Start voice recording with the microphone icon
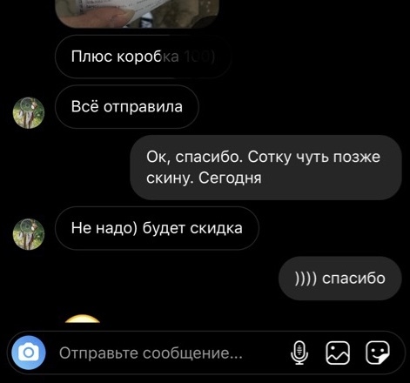 tap(299, 353)
